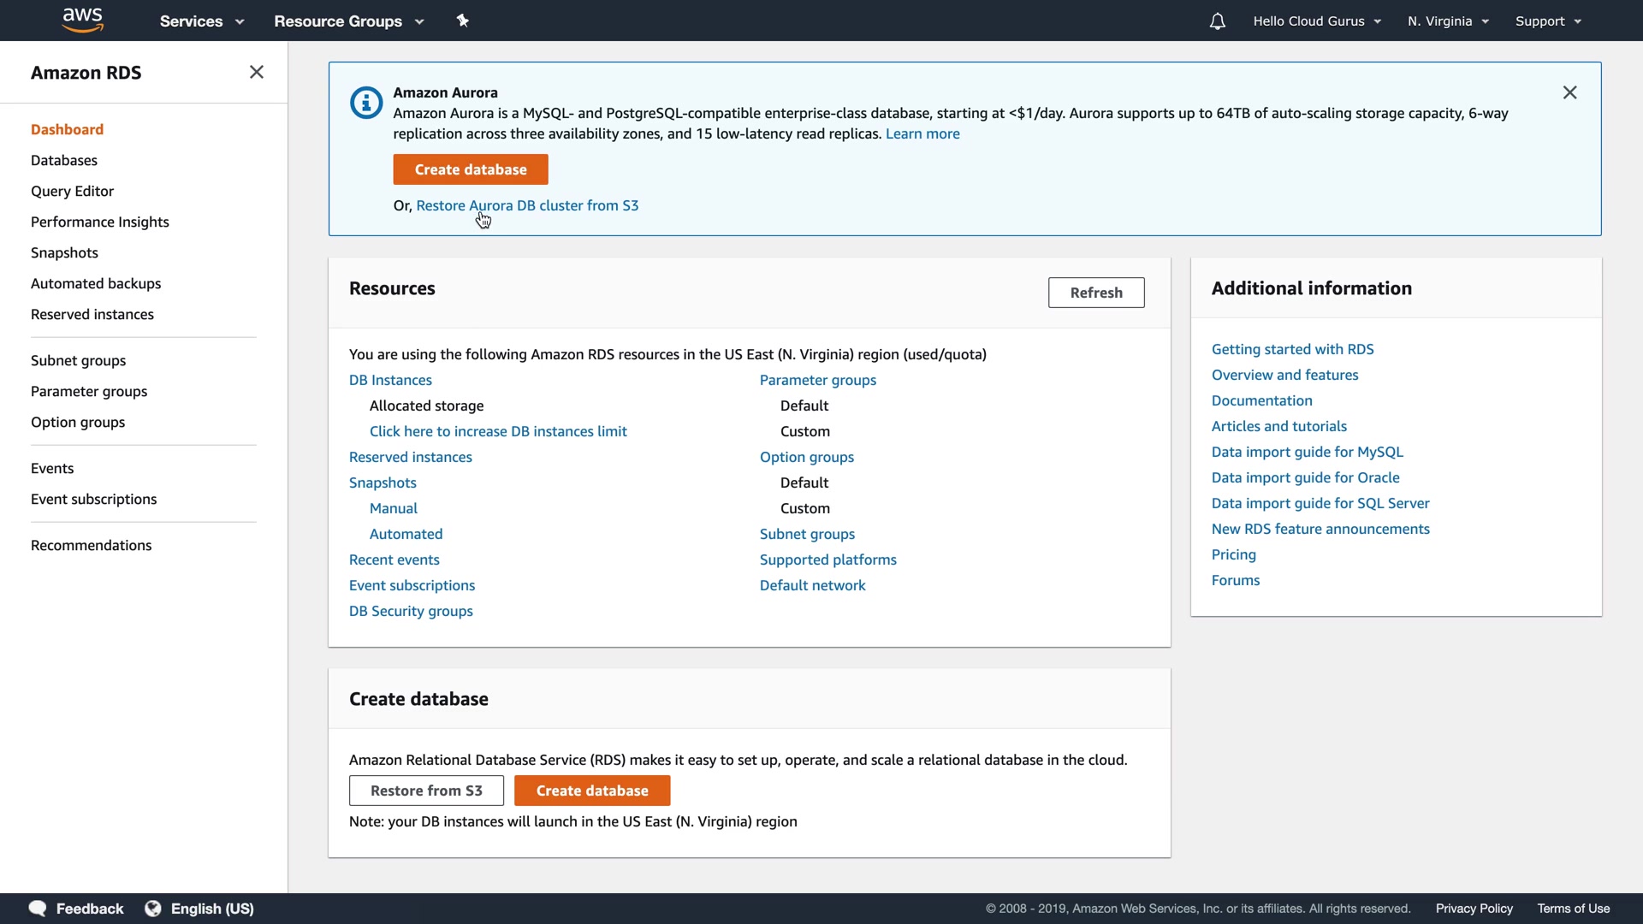Click the globe language icon
Image resolution: width=1643 pixels, height=924 pixels.
153,908
